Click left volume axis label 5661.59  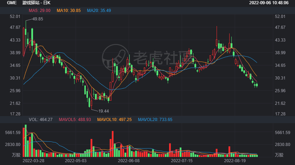coord(13,133)
